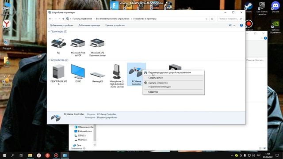
Task: Open the address bar history dropdown
Action: pos(207,19)
